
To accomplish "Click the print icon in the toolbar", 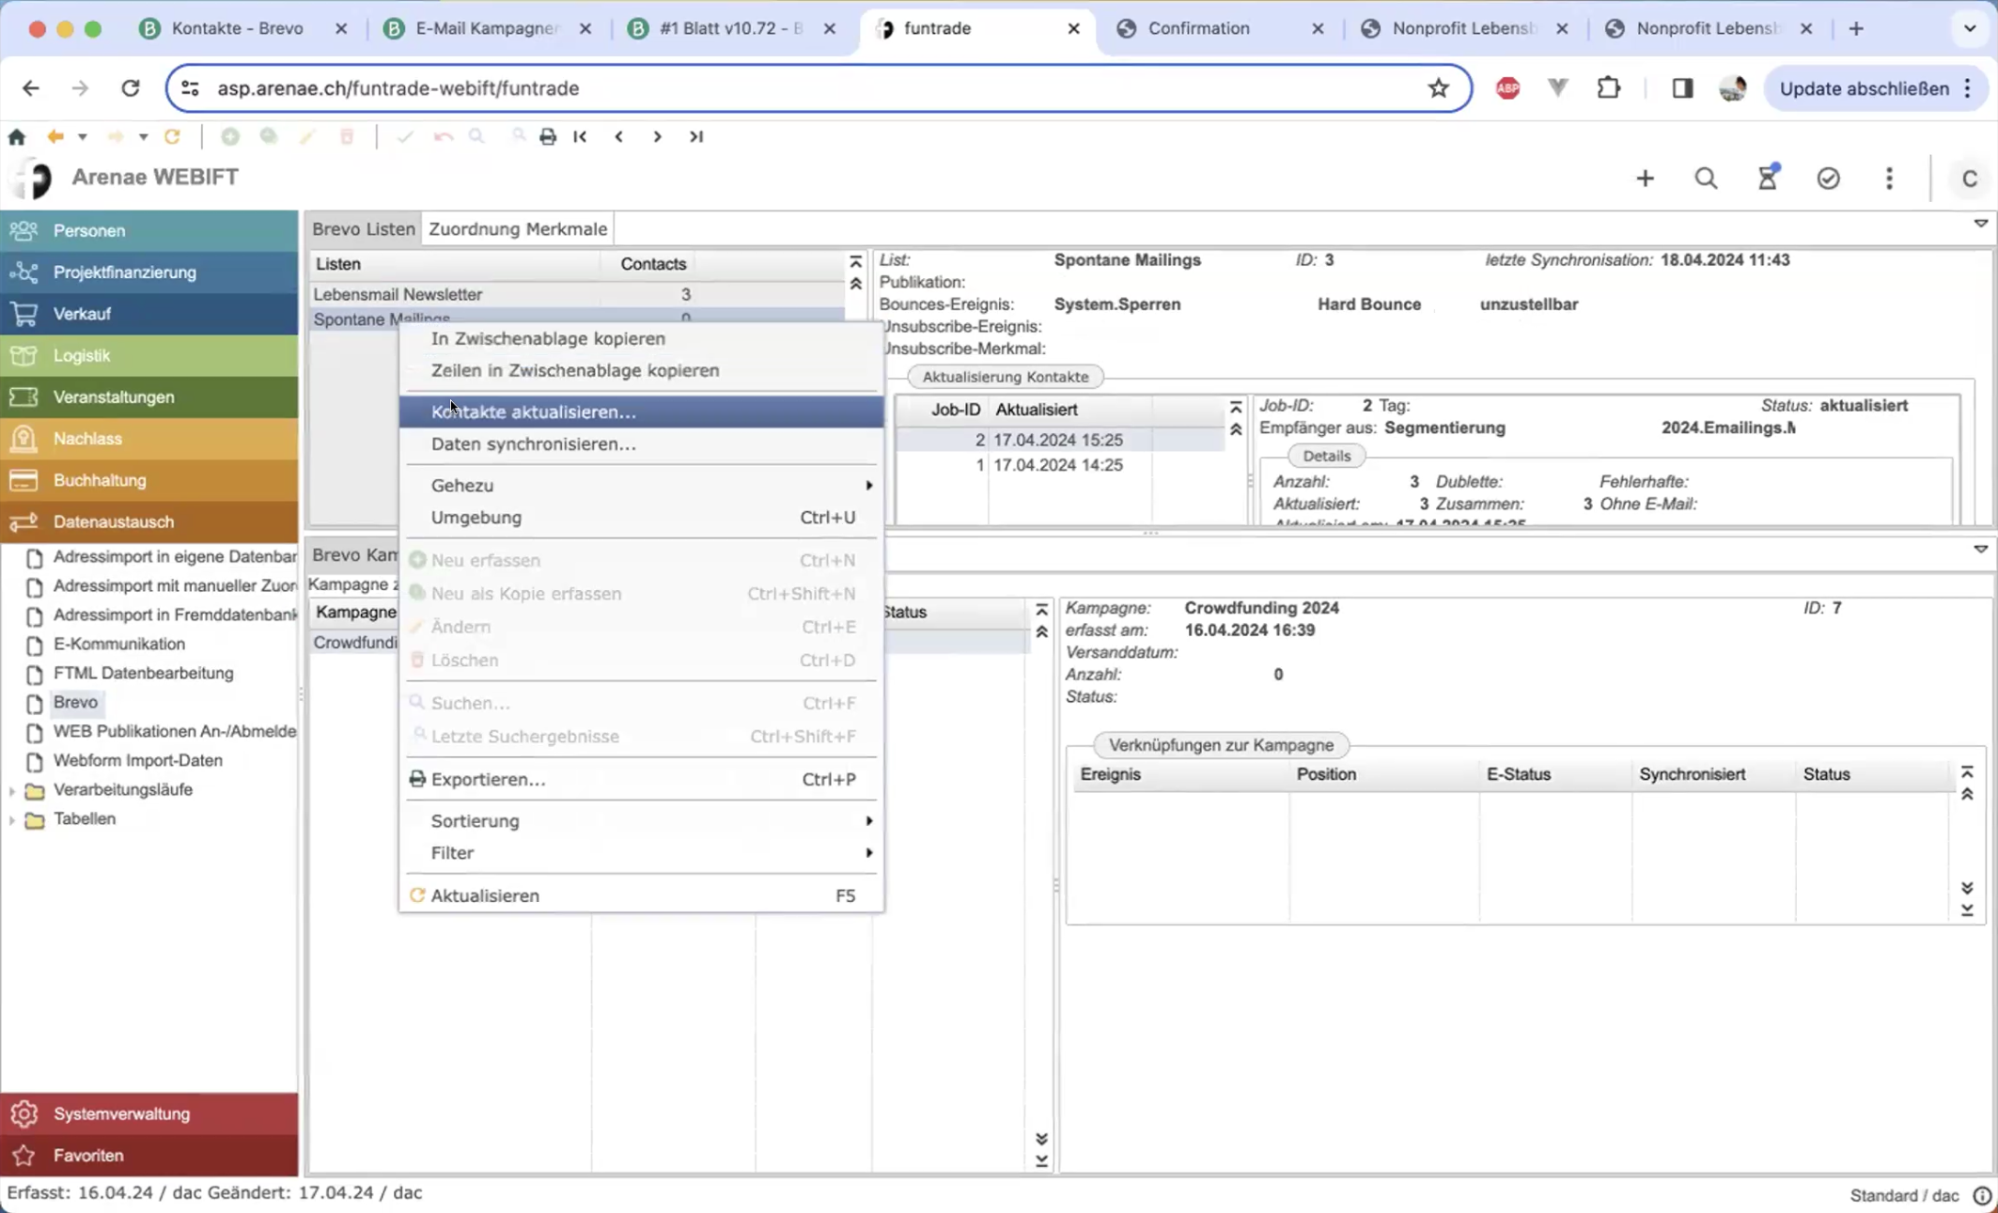I will point(548,137).
